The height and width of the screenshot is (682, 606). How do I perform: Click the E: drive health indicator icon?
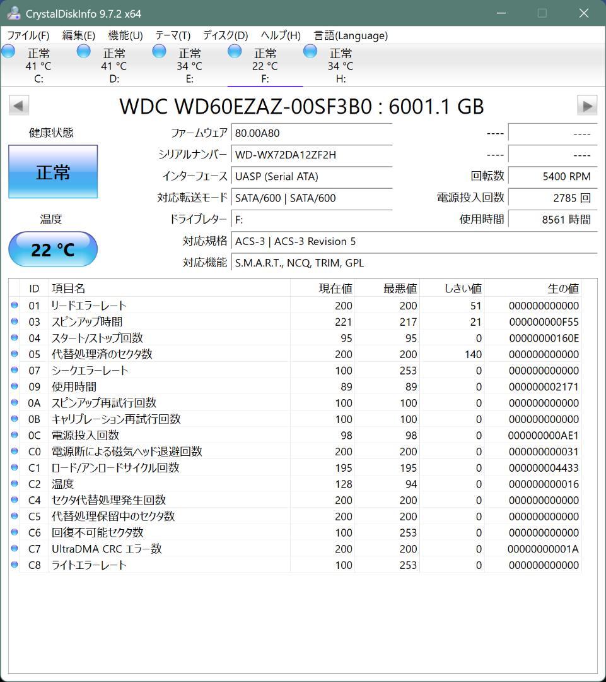point(159,51)
